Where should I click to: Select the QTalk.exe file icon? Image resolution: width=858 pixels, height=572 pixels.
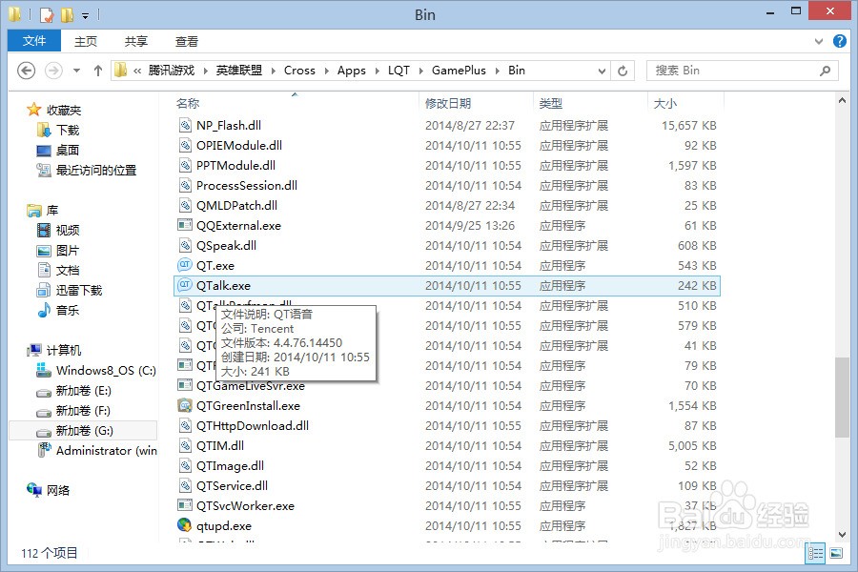click(185, 285)
